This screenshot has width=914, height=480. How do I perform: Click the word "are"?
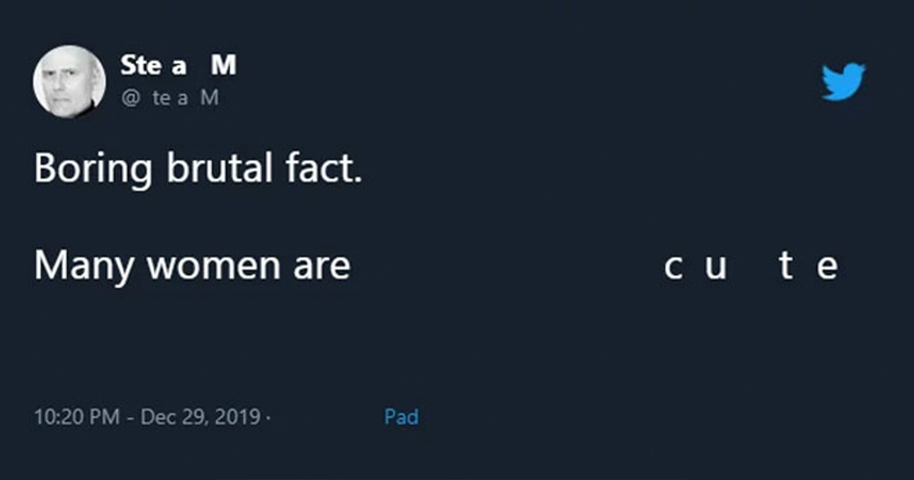point(321,265)
